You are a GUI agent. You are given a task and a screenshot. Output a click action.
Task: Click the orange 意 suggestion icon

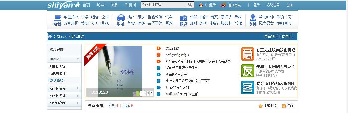(x=247, y=54)
